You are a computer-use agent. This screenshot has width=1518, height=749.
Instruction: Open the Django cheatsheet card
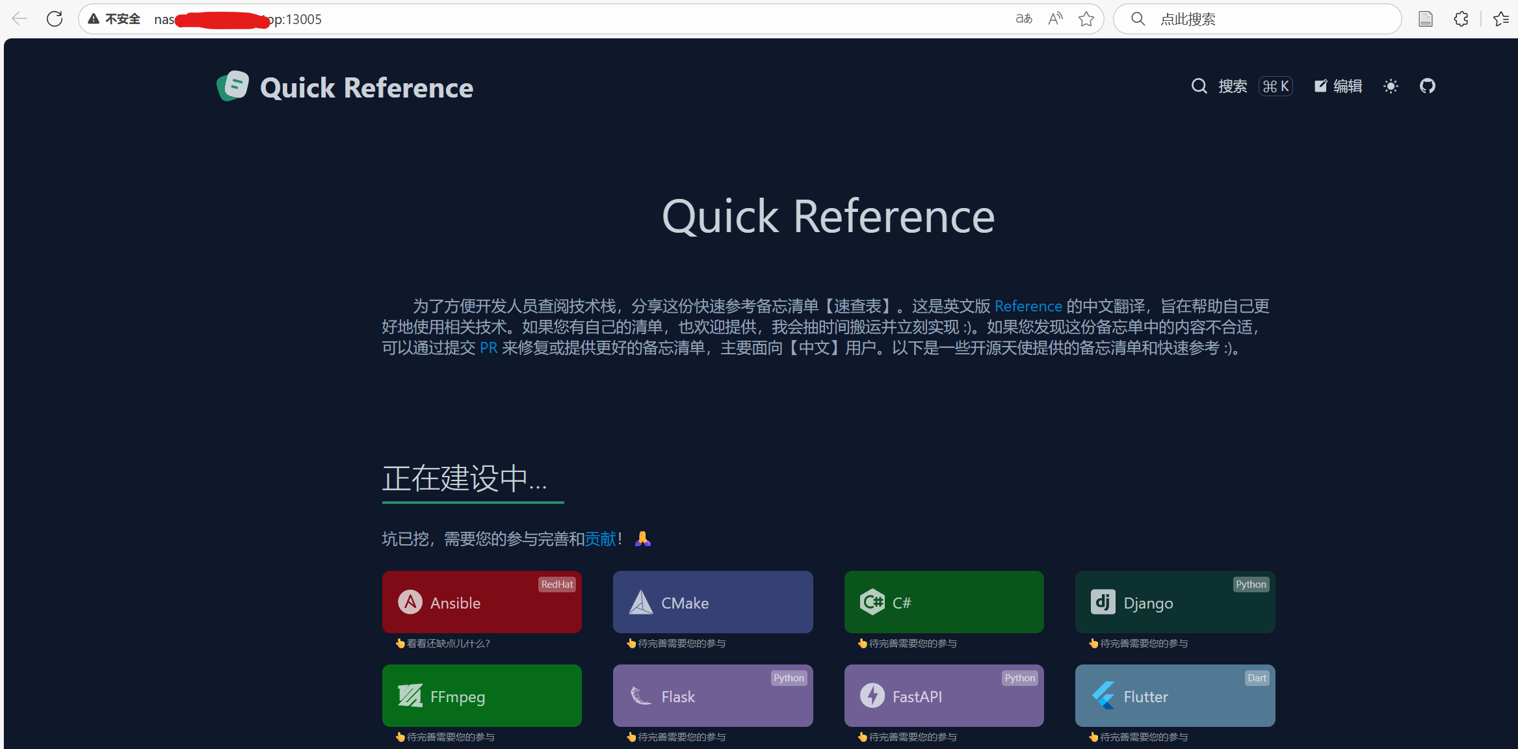point(1175,602)
